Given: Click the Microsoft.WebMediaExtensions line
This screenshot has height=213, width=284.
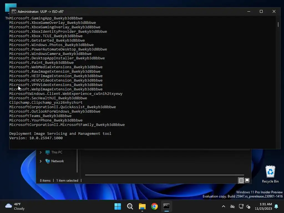Looking at the screenshot, I should click(x=56, y=67).
